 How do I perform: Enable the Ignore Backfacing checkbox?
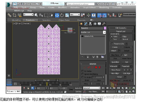point(82,74)
